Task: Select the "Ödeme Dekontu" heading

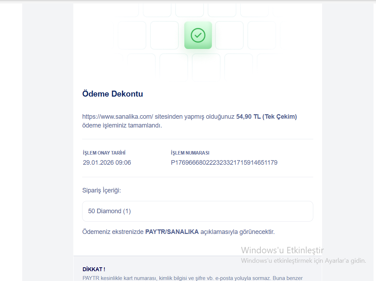Action: pyautogui.click(x=112, y=94)
